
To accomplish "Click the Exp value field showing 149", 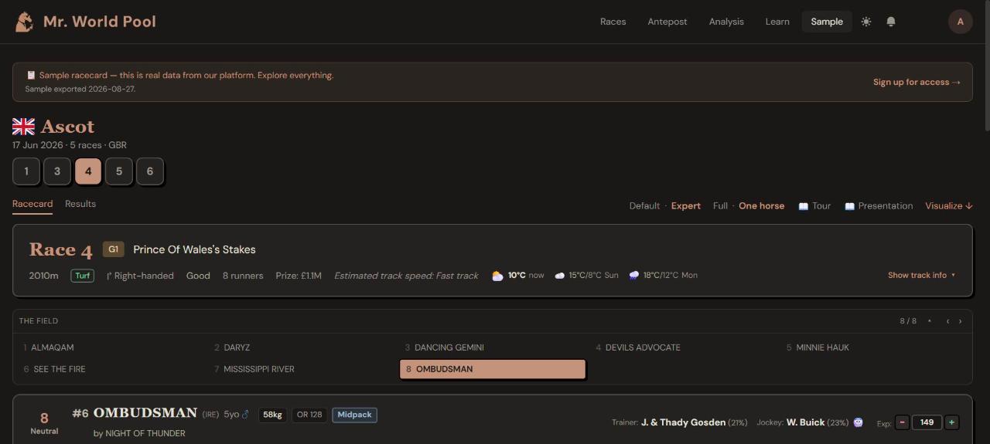I will click(x=927, y=422).
